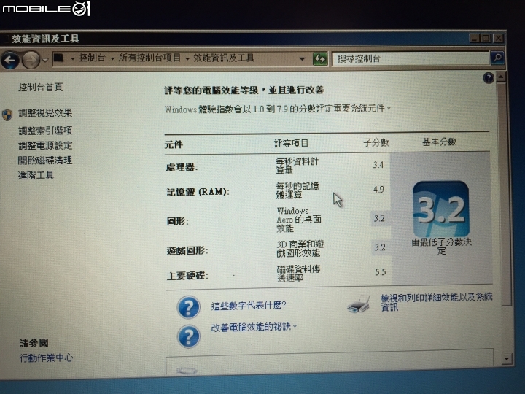Click the 處理器 row label
Image resolution: width=525 pixels, height=394 pixels.
click(x=182, y=167)
